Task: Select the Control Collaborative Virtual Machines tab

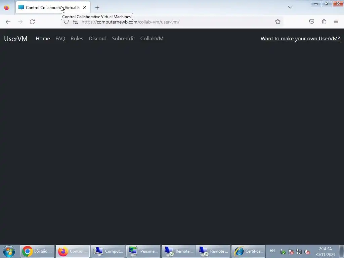Action: coord(53,7)
